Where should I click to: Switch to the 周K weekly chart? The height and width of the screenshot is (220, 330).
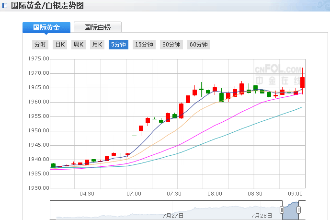(x=78, y=45)
